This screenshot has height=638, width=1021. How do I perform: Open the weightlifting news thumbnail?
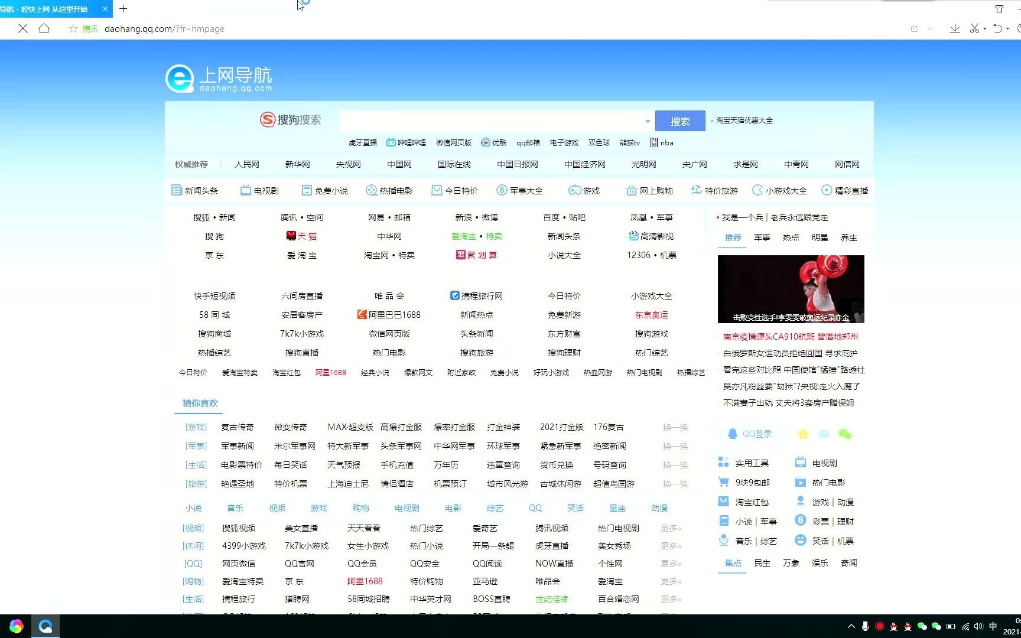click(791, 289)
